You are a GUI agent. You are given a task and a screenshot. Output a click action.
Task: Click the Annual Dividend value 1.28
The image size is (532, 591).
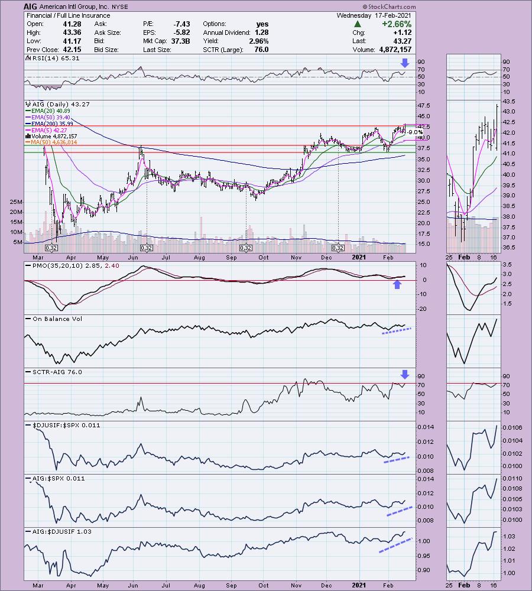tap(262, 33)
